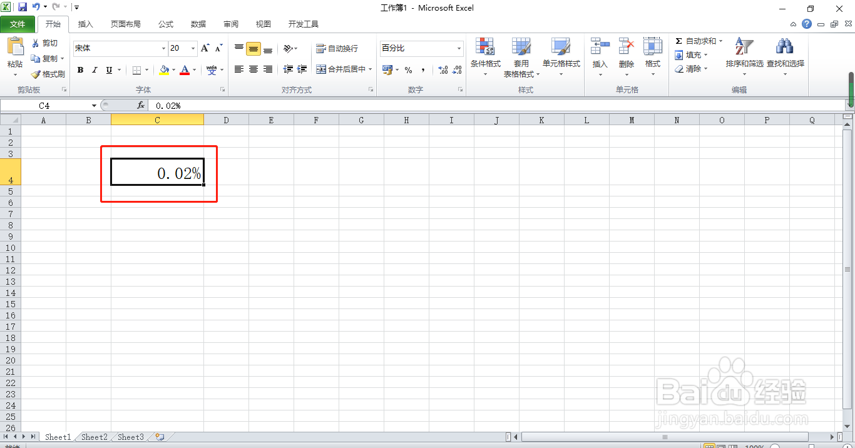855x448 pixels.
Task: Increase decimal places
Action: click(443, 70)
